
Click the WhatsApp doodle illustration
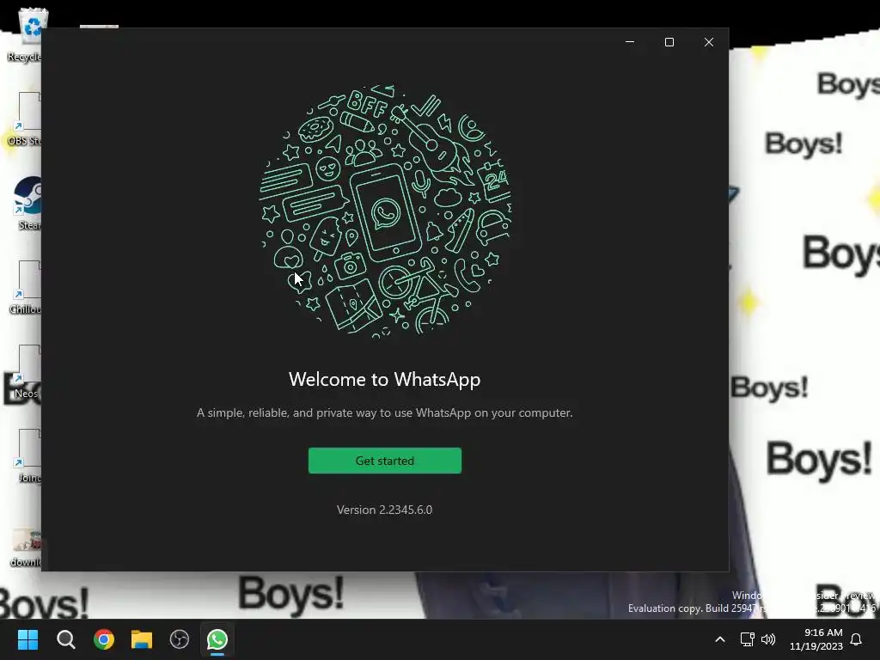coord(384,211)
